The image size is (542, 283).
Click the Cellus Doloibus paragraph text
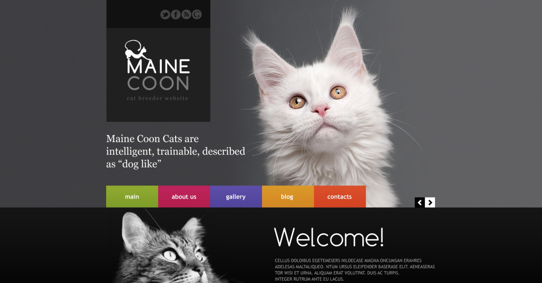click(x=355, y=269)
